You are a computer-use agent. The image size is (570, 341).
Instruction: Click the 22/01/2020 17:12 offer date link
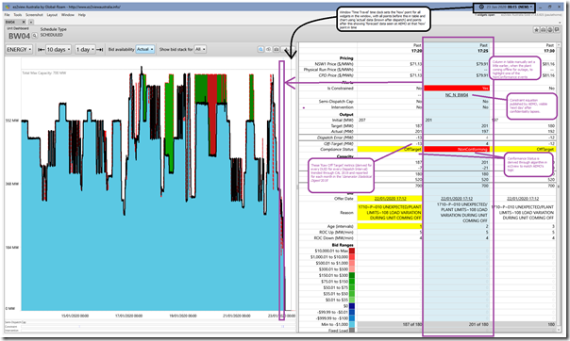[x=391, y=199]
